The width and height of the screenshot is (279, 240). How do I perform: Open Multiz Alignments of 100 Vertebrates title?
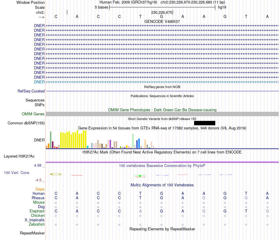pos(162,185)
